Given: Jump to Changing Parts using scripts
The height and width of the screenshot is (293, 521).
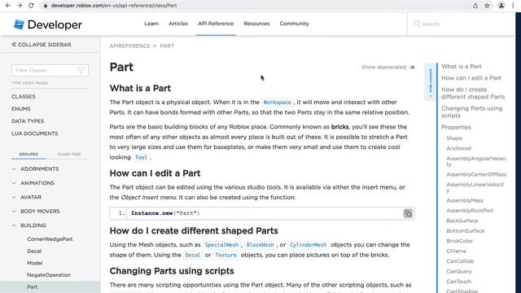Looking at the screenshot, I should 472,112.
